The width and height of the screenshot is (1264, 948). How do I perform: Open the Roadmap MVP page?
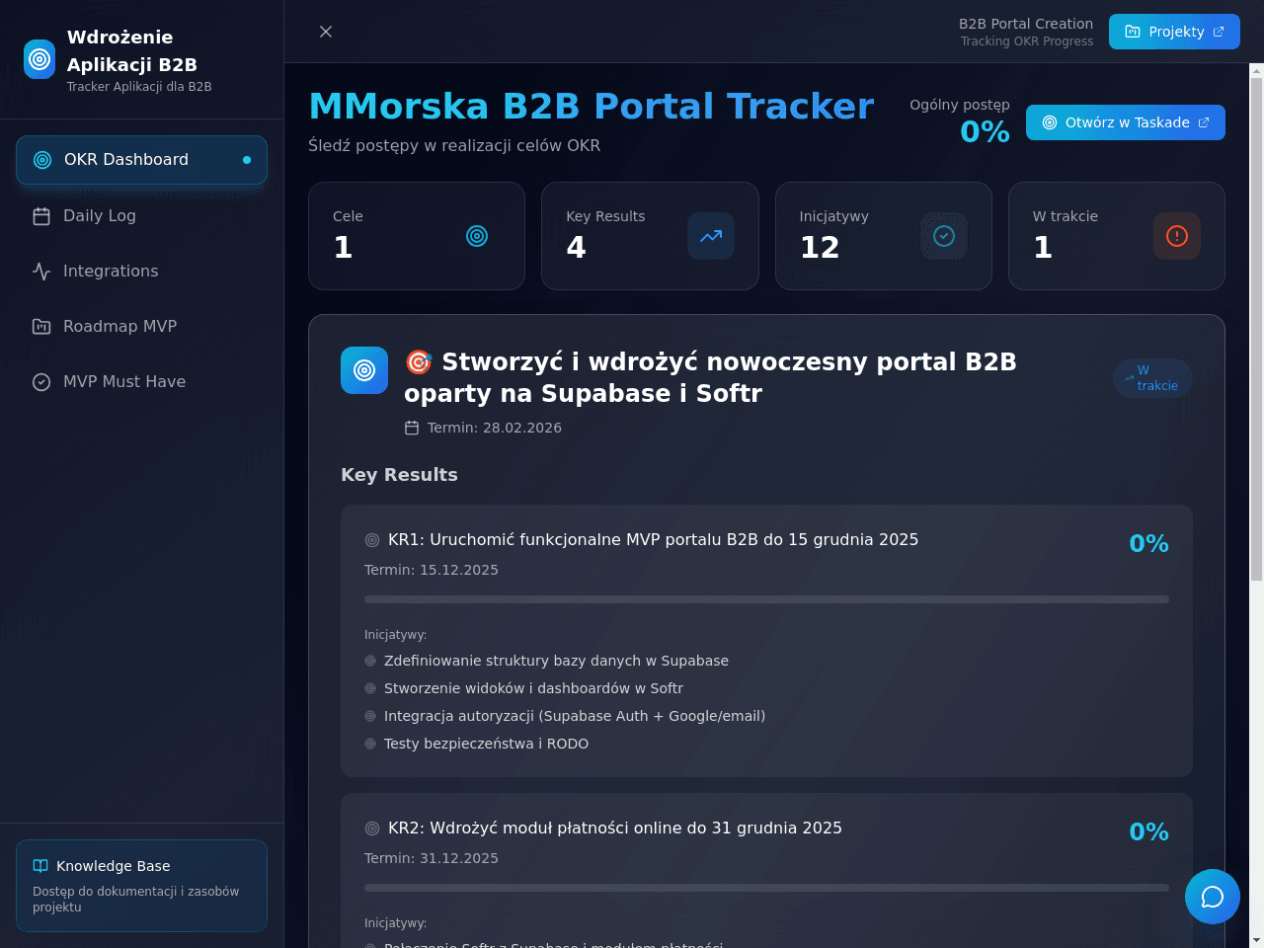click(x=141, y=326)
